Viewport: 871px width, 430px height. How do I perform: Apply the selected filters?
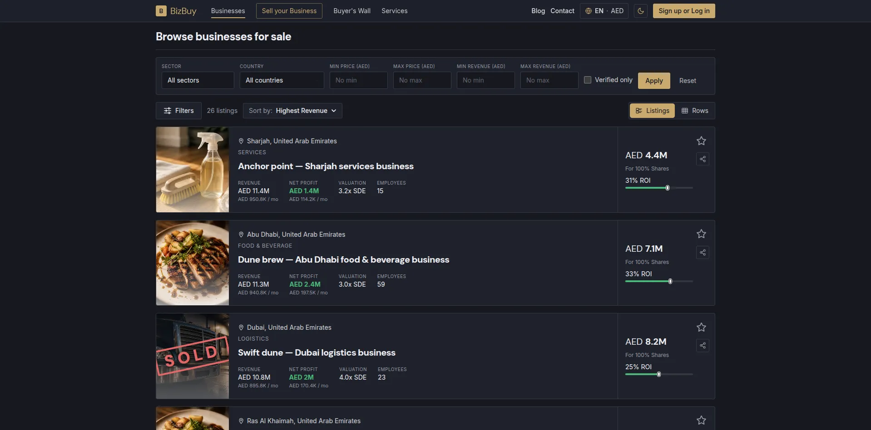pos(654,81)
